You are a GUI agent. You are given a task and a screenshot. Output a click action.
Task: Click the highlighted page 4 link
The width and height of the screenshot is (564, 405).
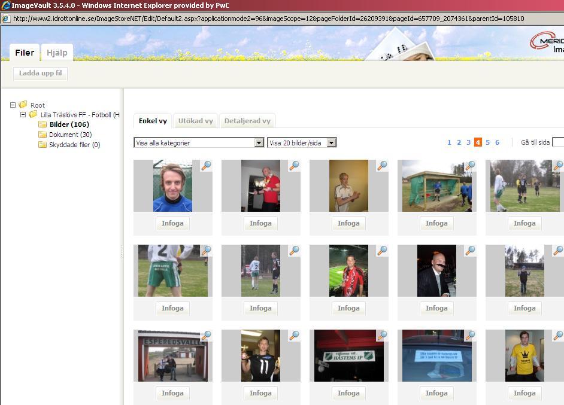(478, 142)
